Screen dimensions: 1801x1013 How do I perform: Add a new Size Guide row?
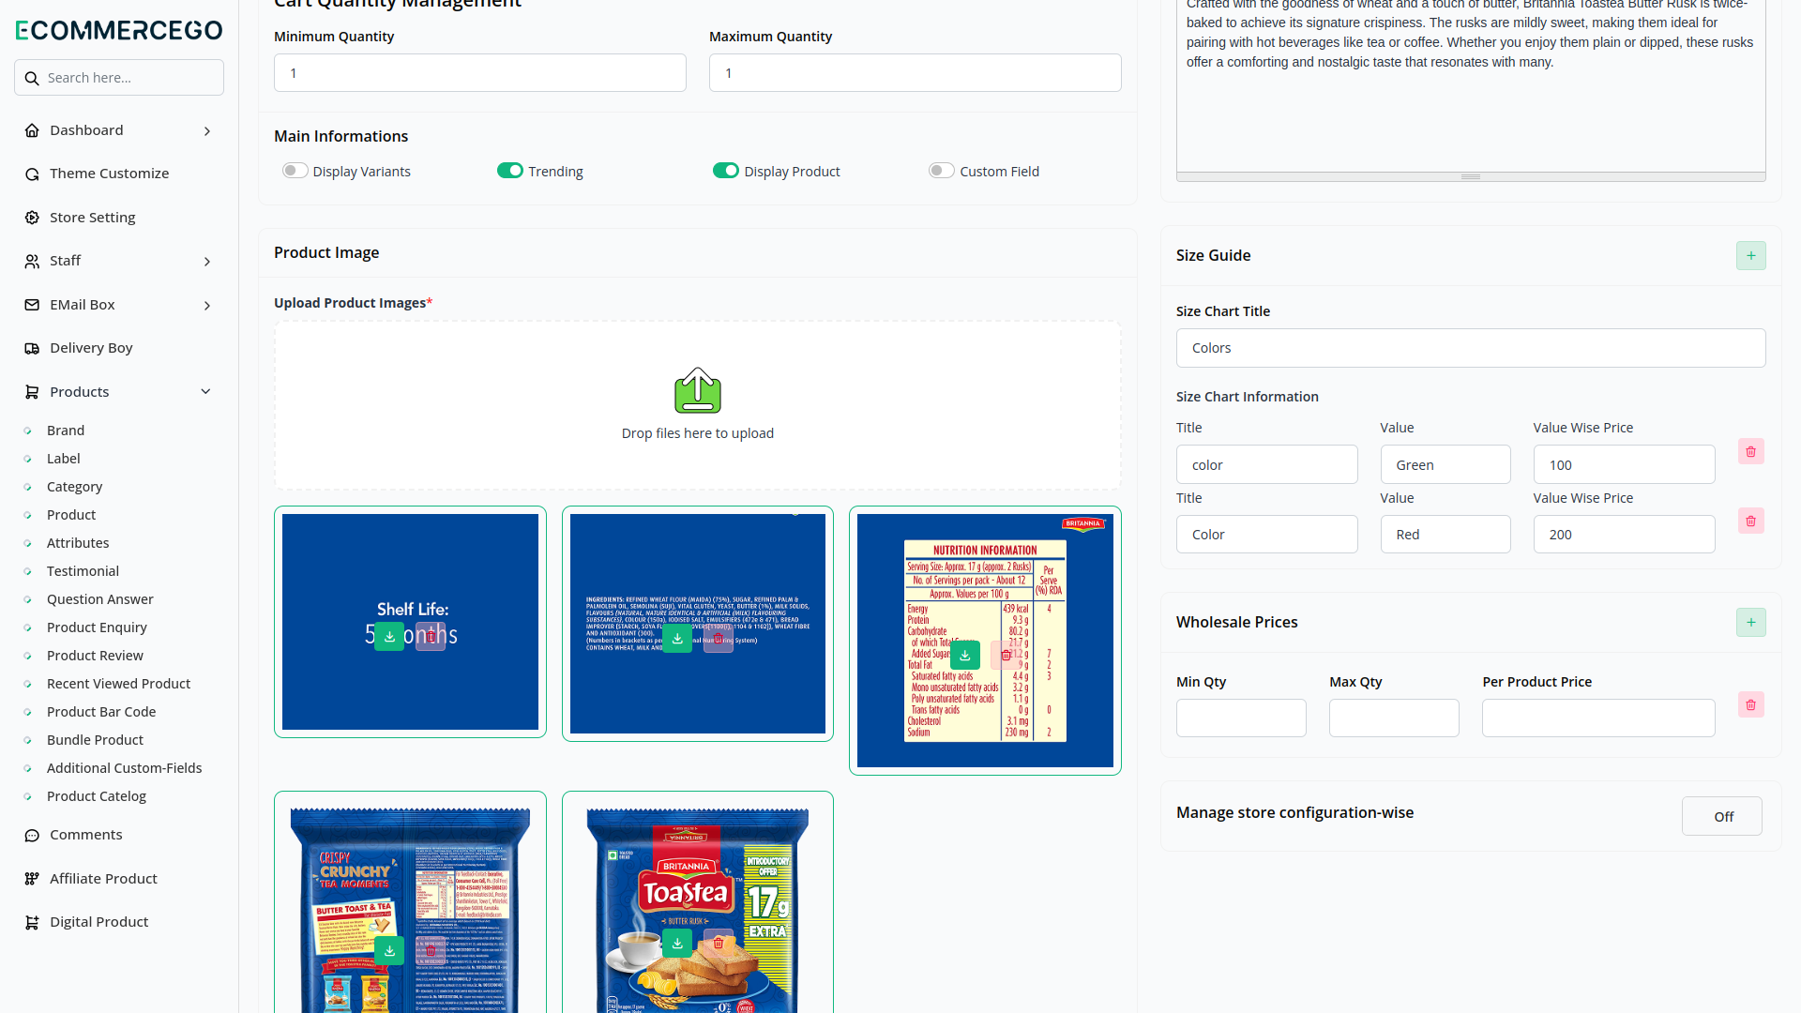(1750, 255)
